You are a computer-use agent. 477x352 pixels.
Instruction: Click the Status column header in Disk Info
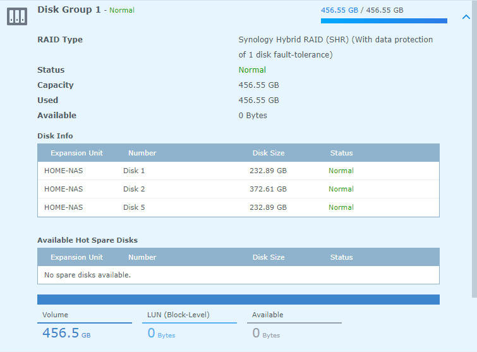(x=342, y=153)
